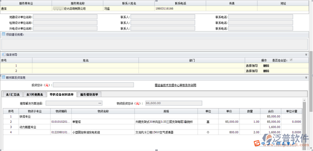Click the list icon beside 指派领导
This screenshot has width=313, height=151.
coord(4,54)
